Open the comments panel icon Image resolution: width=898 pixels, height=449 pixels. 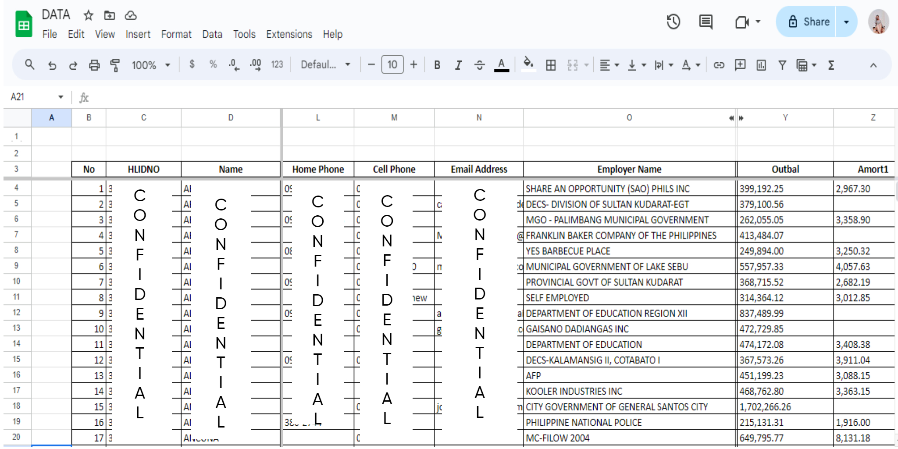pyautogui.click(x=706, y=21)
